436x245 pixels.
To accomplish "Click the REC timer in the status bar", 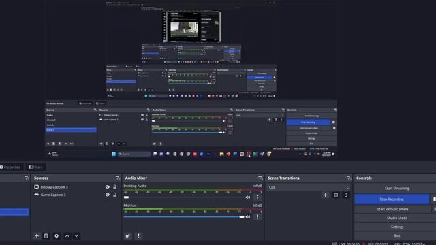I will tap(377, 244).
